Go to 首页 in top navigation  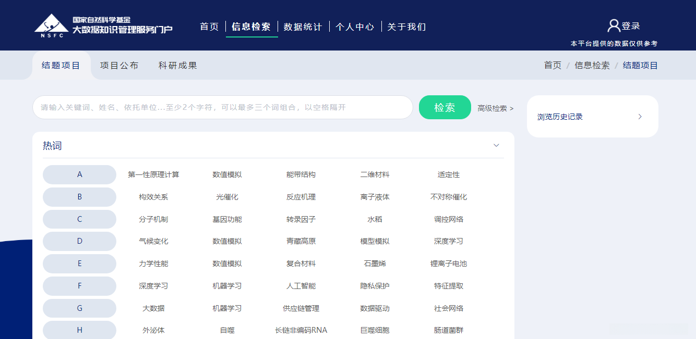210,27
